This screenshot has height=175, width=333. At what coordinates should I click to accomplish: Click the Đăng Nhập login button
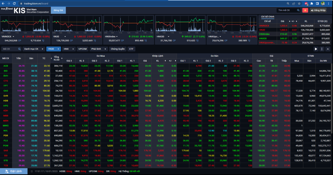click(318, 10)
